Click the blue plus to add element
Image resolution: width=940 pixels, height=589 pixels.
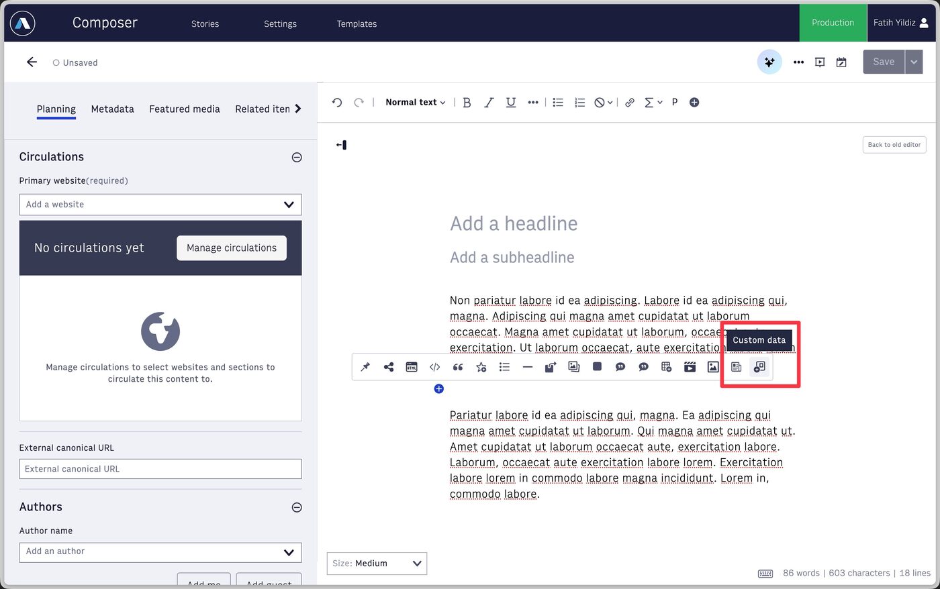(x=439, y=389)
